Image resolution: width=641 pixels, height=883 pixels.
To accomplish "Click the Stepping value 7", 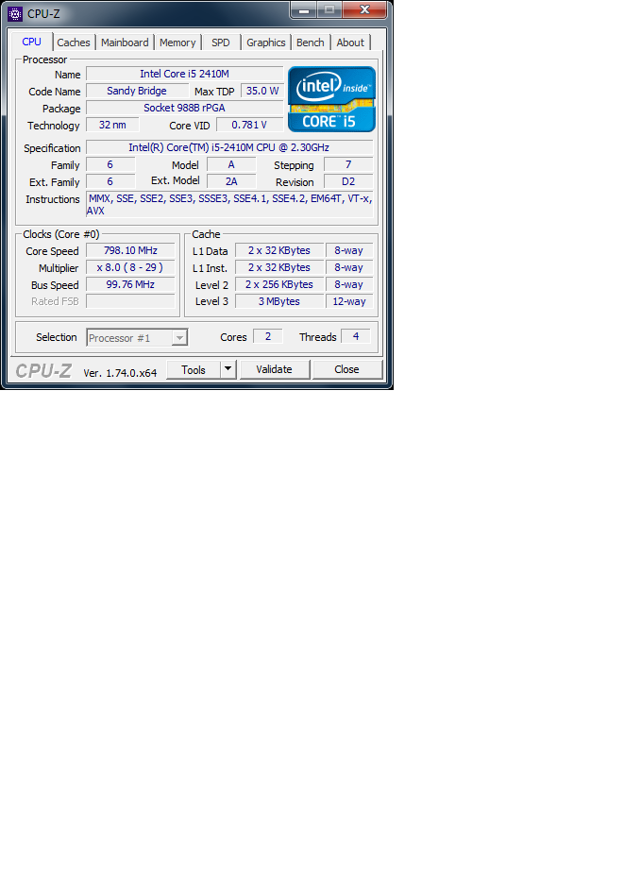I will pos(348,164).
